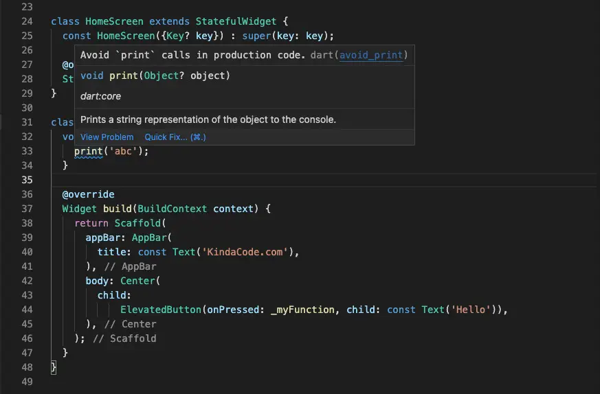Click the underlined print call on line 33

[89, 151]
